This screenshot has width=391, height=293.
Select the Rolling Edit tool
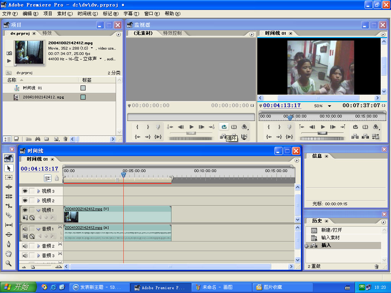tap(9, 196)
